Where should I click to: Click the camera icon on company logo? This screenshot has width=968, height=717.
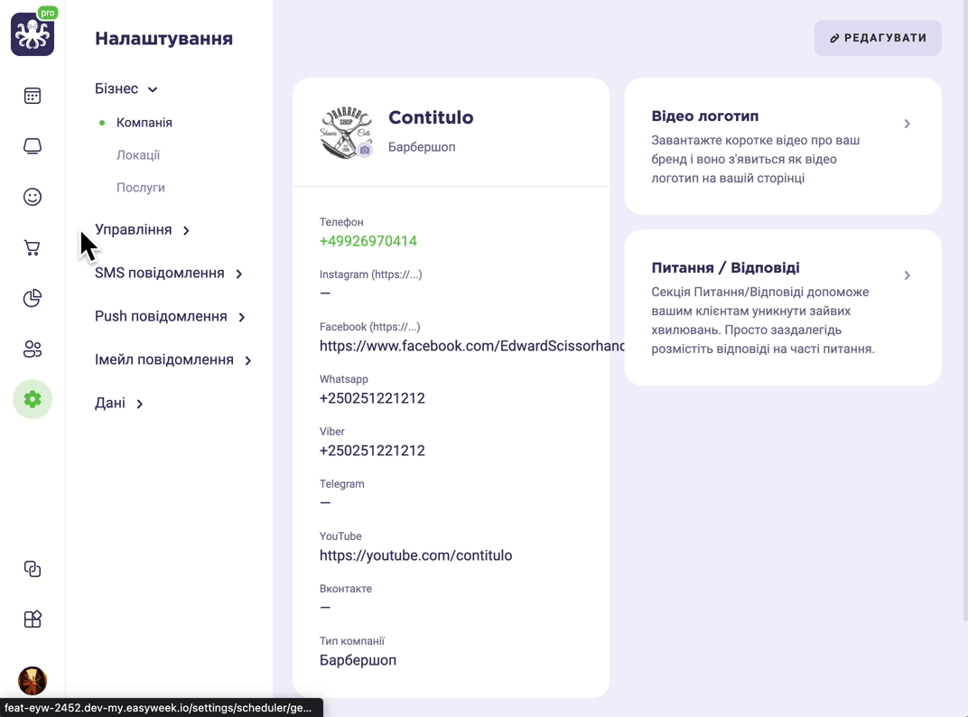(365, 150)
